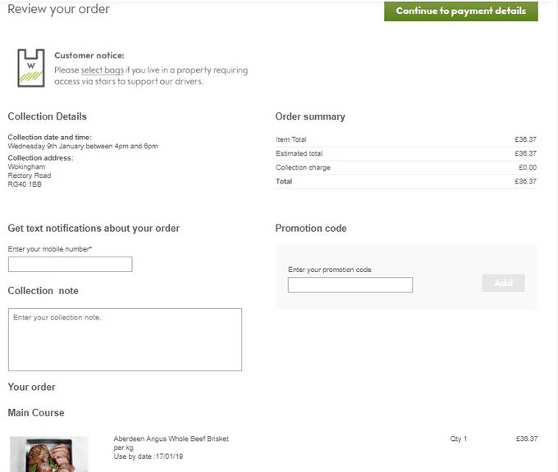Click the 'Use by date :17/01/19' text

(149, 456)
